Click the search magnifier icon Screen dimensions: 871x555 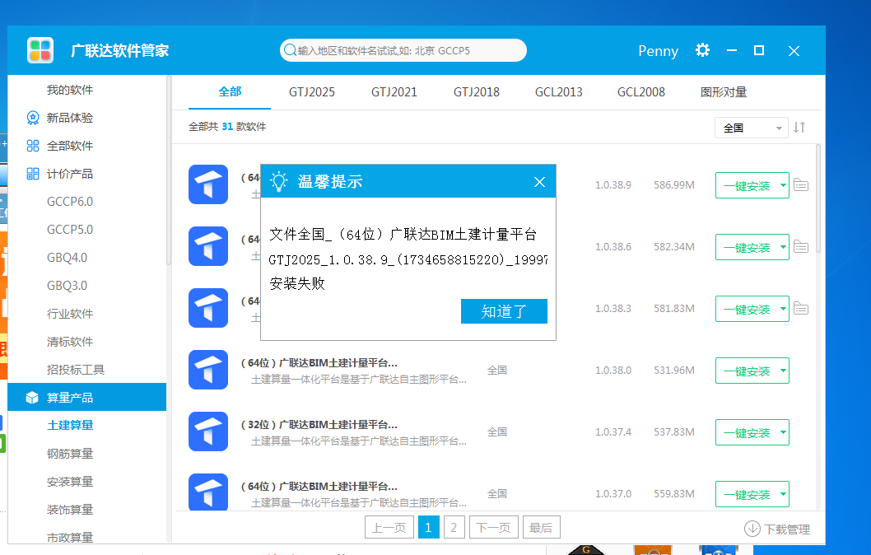pos(290,50)
